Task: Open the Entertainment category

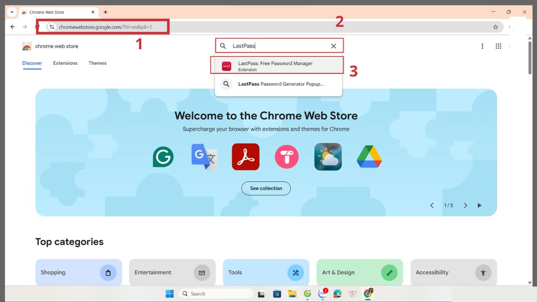Action: (172, 272)
